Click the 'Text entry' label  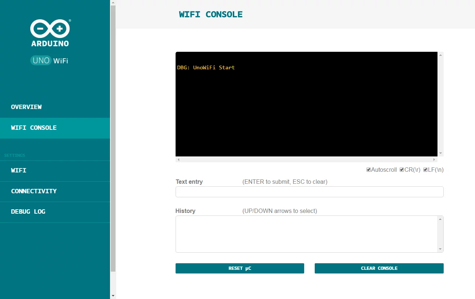[189, 182]
